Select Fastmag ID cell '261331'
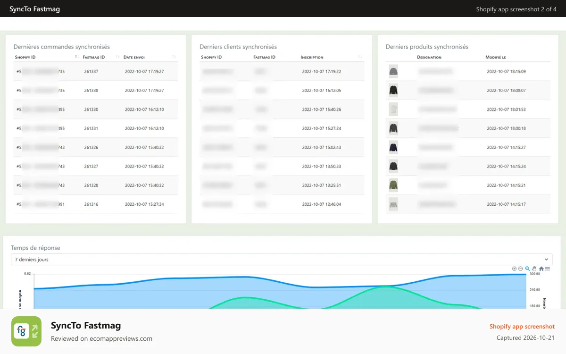The image size is (566, 354). (x=91, y=128)
